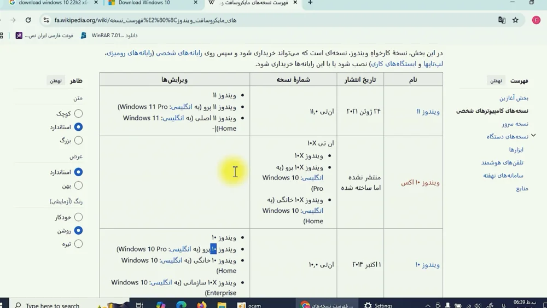Go to سامانه‌های نهفته in contents
Screen dimensions: 547x308
click(x=503, y=176)
